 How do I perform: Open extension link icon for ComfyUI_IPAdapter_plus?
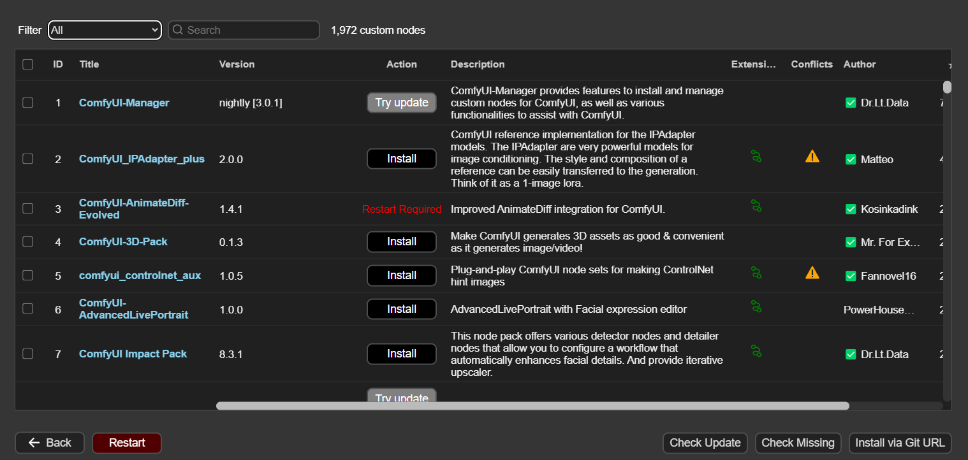[x=756, y=156]
